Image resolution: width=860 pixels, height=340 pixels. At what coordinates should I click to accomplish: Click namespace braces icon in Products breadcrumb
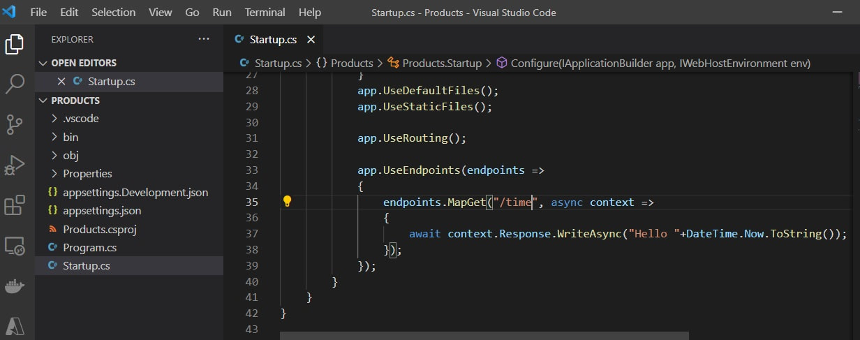click(x=322, y=63)
